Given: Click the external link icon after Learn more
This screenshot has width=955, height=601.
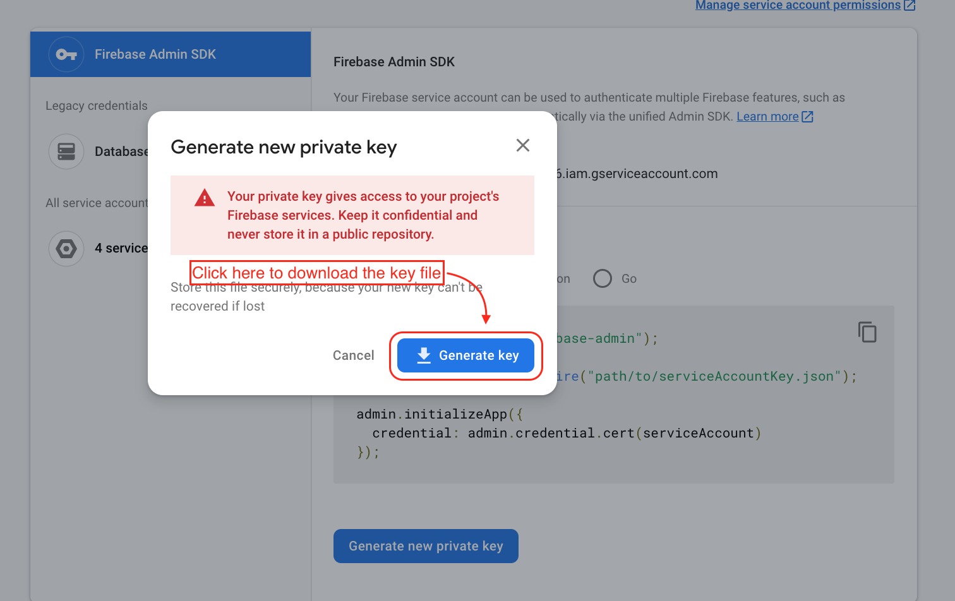Looking at the screenshot, I should pyautogui.click(x=807, y=117).
